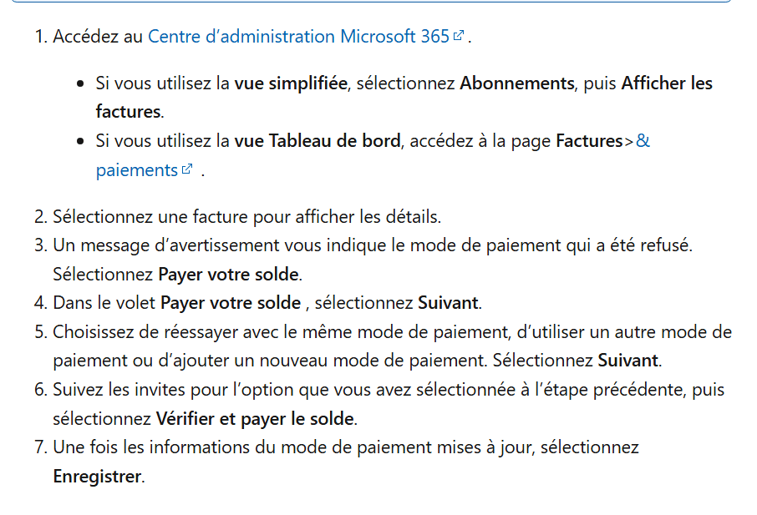Image resolution: width=757 pixels, height=515 pixels.
Task: Click the bold 'vue simplifiée' text
Action: point(291,83)
